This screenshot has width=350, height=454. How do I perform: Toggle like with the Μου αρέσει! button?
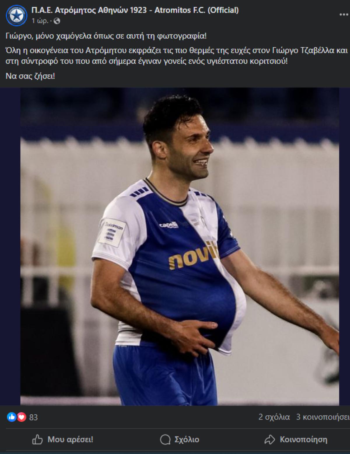62,439
